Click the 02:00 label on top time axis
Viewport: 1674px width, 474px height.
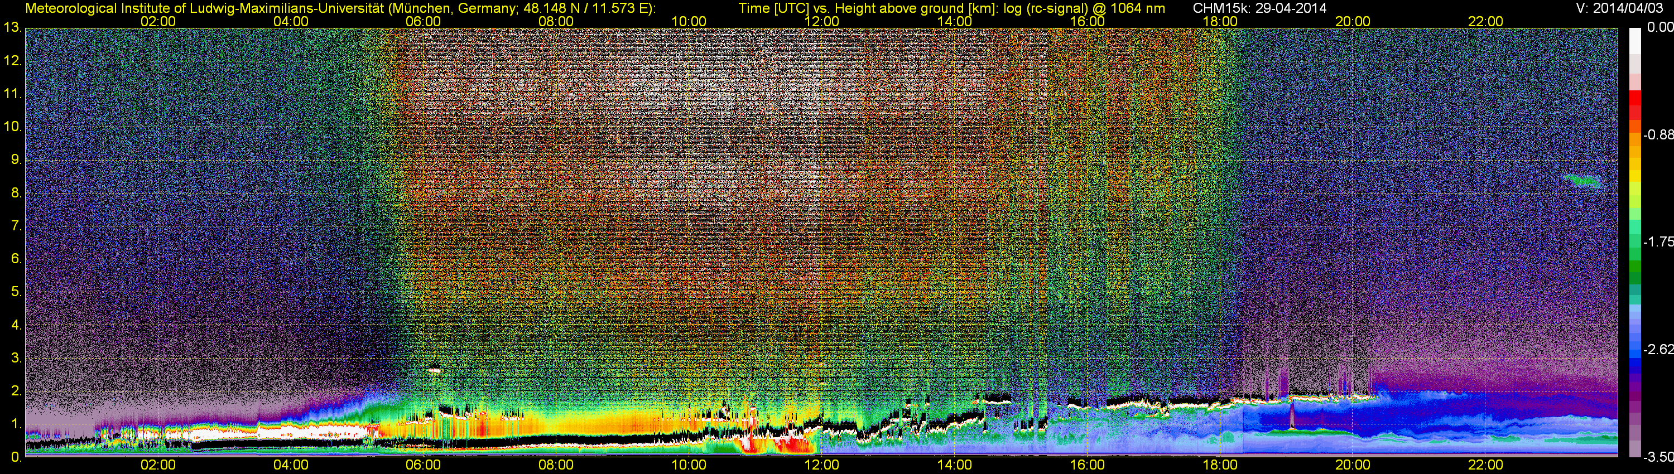pyautogui.click(x=158, y=21)
